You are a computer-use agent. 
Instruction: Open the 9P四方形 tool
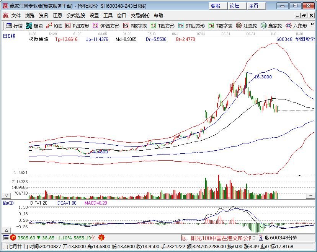106,26
